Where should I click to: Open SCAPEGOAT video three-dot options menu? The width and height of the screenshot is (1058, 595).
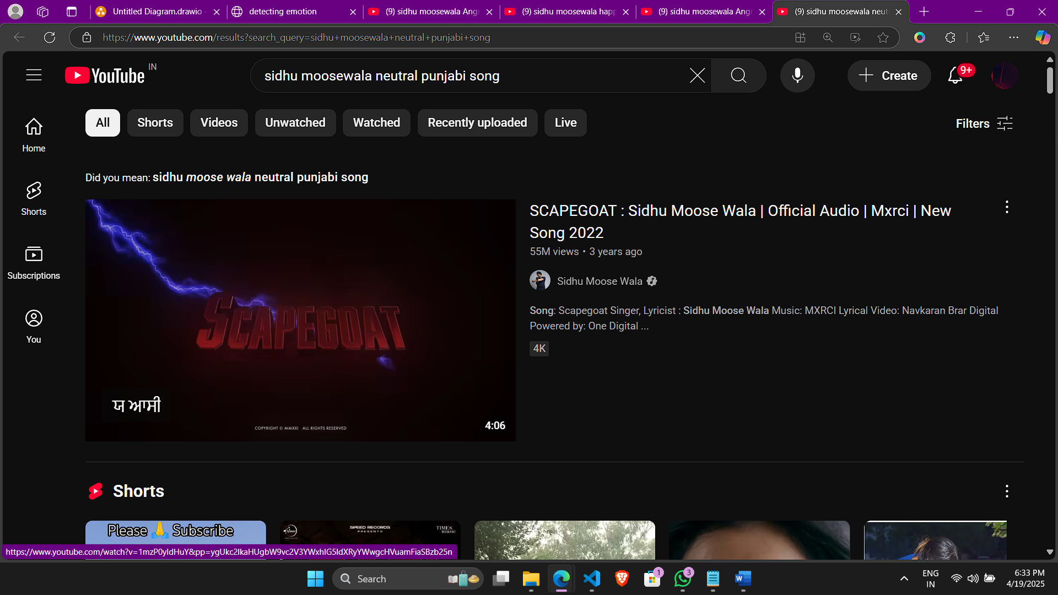click(1007, 207)
